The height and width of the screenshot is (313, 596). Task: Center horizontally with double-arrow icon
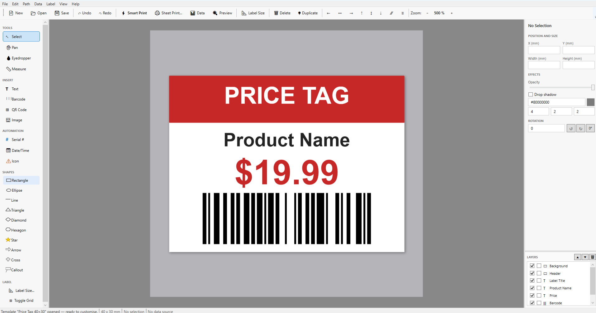pyautogui.click(x=340, y=13)
